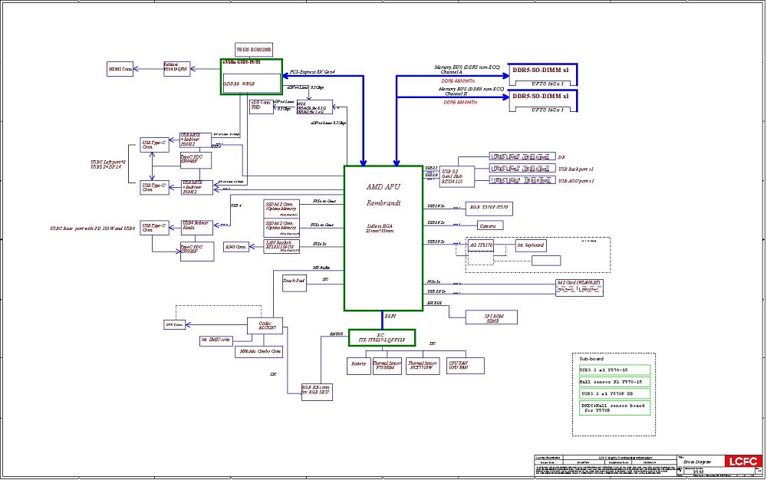This screenshot has height=480, width=767.
Task: Click the LAN Realtek RTL8111 block
Action: (280, 246)
